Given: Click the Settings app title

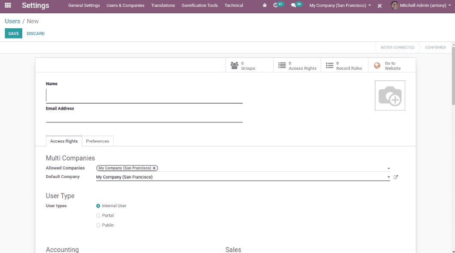Looking at the screenshot, I should [x=36, y=5].
